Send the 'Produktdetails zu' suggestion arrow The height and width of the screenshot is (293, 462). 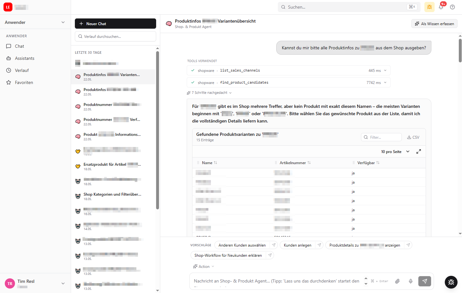(408, 245)
